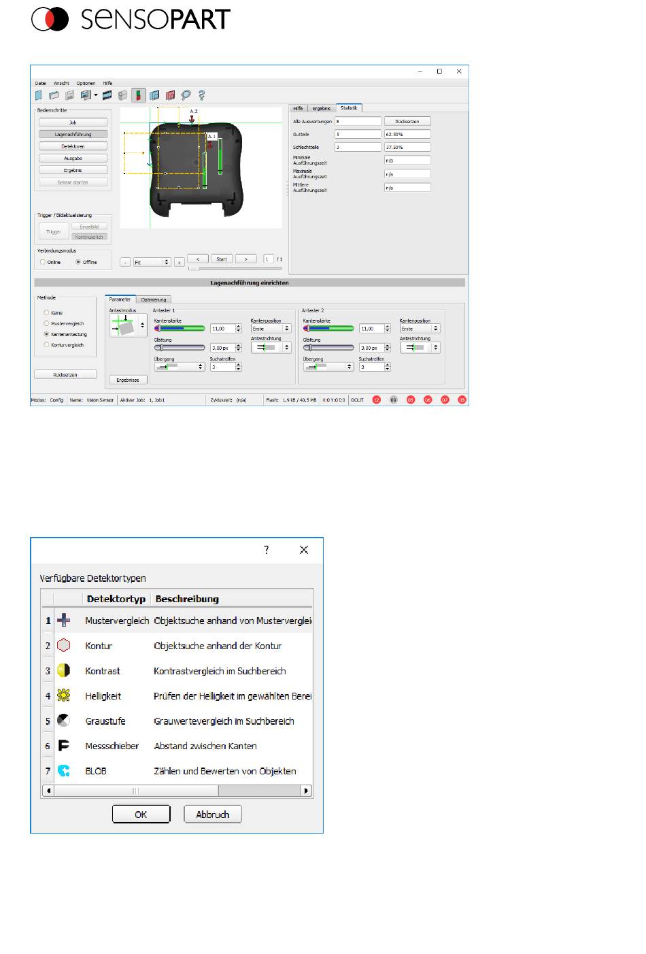Screen dimensions: 646x954
Task: Click the red output indicator 05
Action: [411, 400]
